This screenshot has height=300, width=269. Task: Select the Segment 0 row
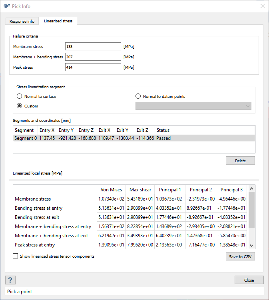[24, 138]
